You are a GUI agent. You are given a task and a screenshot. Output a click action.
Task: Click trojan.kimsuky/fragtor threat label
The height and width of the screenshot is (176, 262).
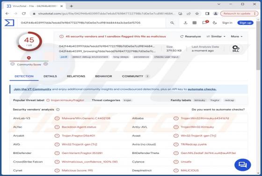[x=67, y=100]
